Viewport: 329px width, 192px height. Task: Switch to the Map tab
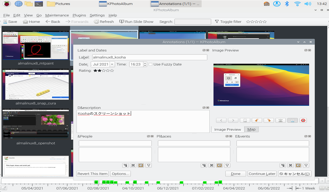coord(251,129)
